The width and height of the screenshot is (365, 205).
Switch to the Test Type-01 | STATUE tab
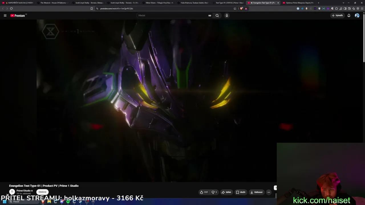pos(228,3)
